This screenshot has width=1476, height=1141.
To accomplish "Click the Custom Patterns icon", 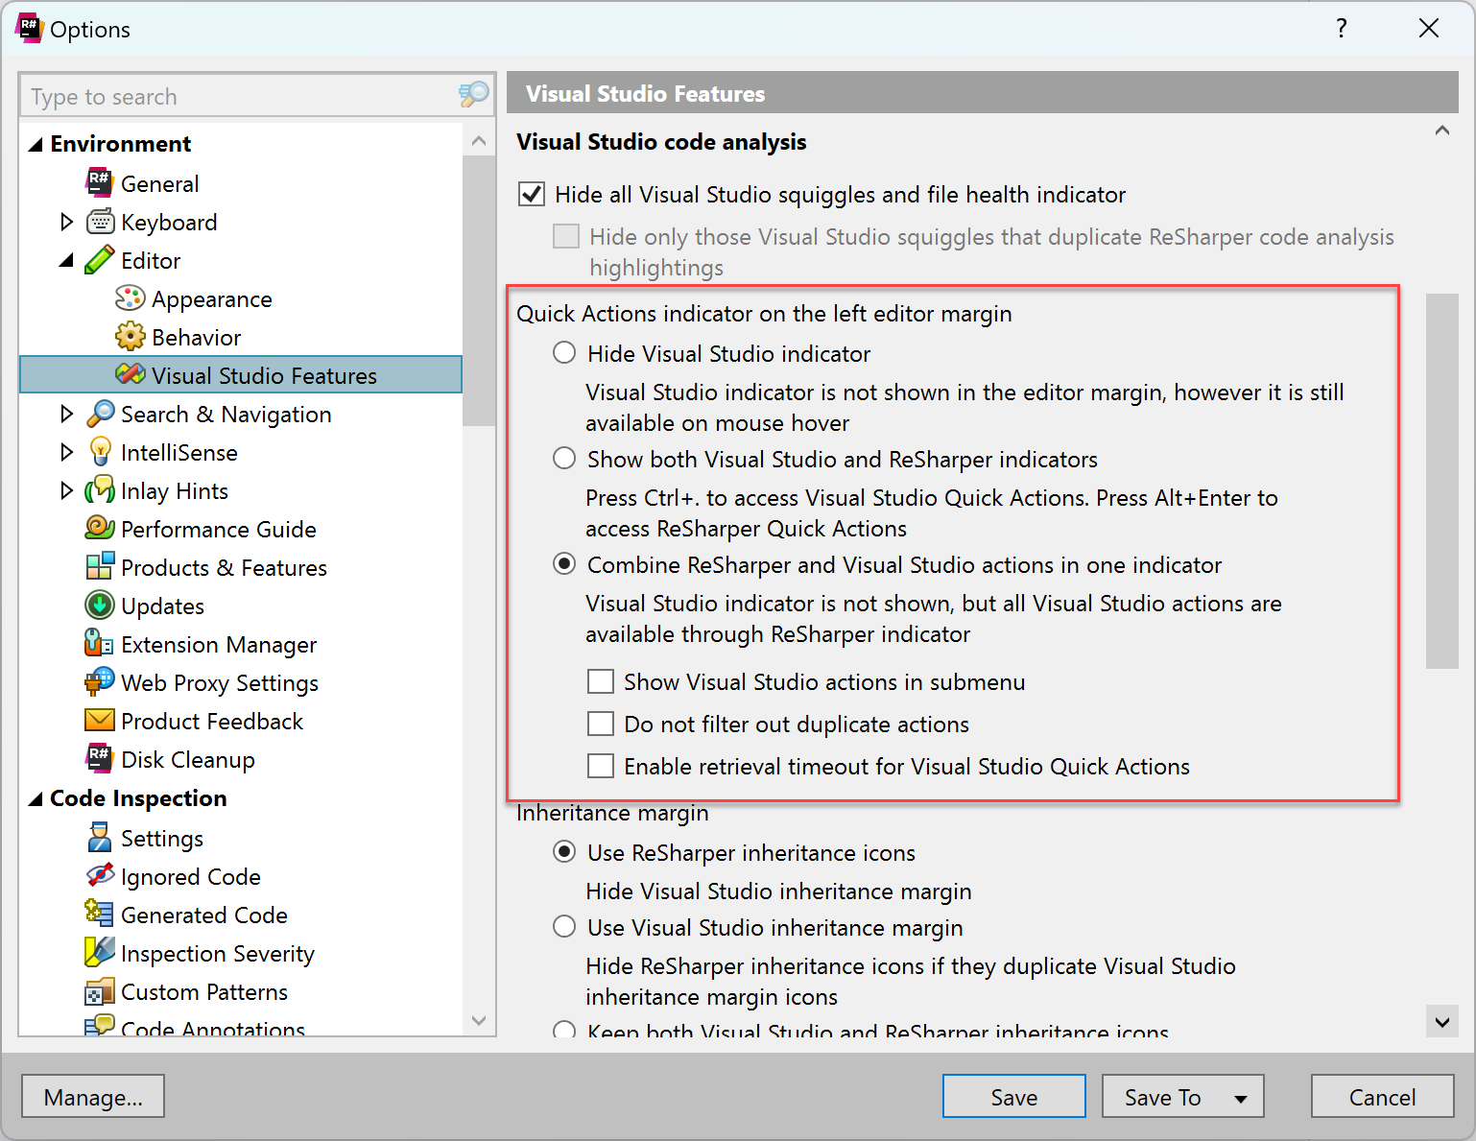I will pos(100,991).
